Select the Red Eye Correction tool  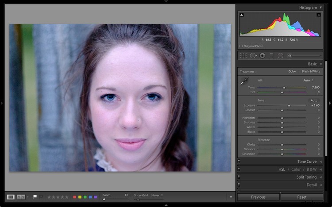coord(263,56)
